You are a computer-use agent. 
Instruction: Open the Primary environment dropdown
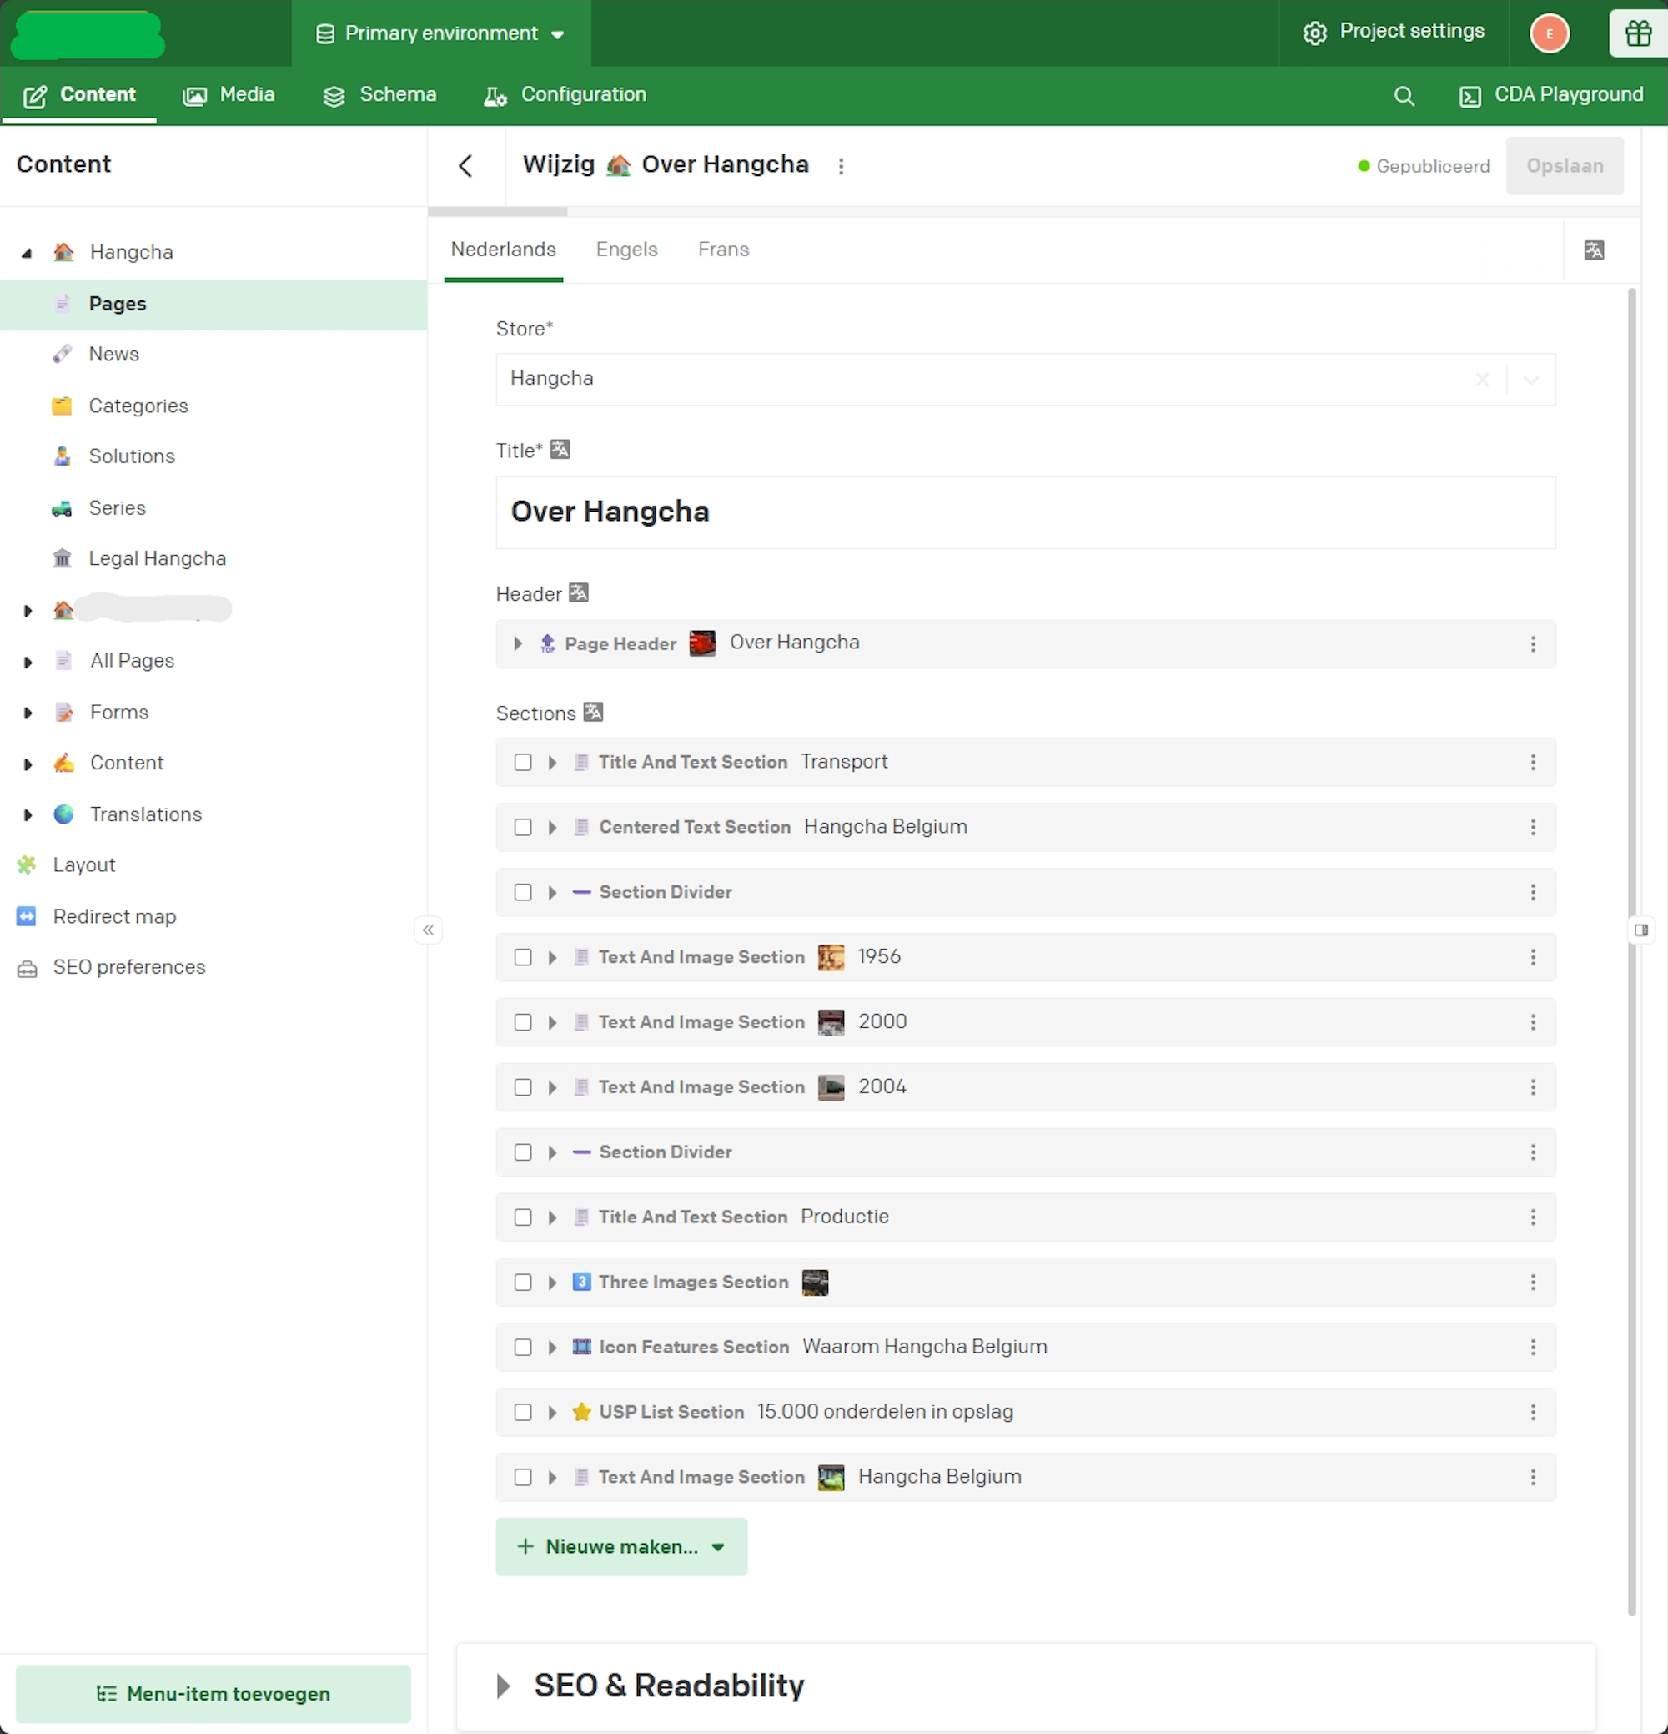click(x=440, y=33)
